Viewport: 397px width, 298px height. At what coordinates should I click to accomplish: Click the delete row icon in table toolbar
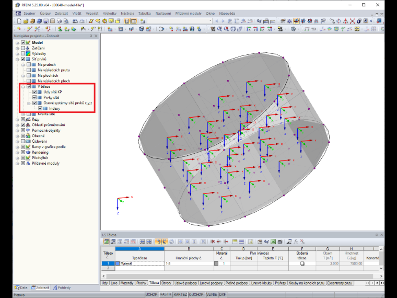pos(213,242)
